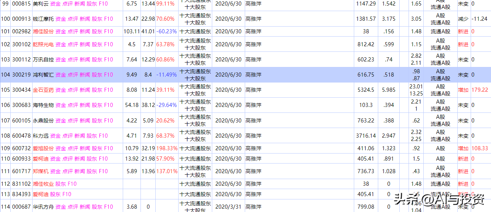The image size is (491, 212).
Task: Click stock code 601717
Action: pos(21,171)
